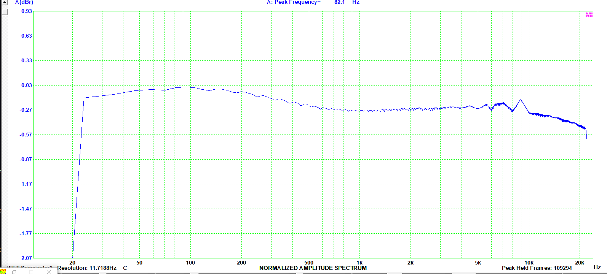Viewport: 607px width, 274px height.
Task: Click the 20 frequency axis tick label
Action: (x=72, y=263)
